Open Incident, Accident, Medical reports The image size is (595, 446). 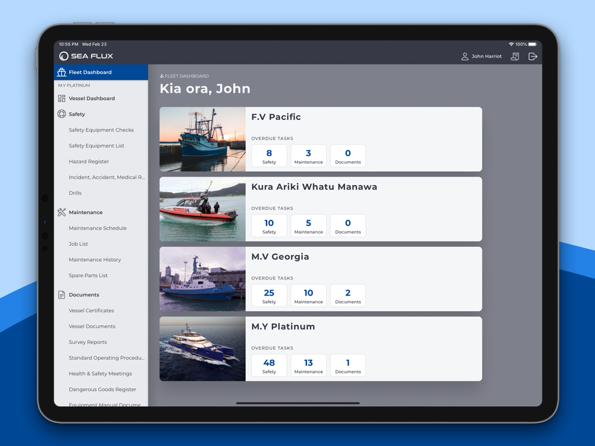coord(107,177)
